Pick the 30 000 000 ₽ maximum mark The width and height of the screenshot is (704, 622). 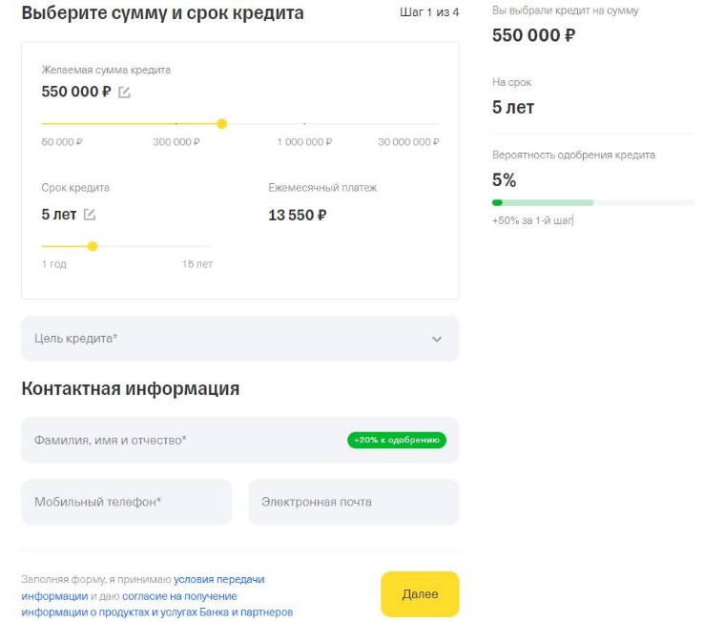point(408,142)
